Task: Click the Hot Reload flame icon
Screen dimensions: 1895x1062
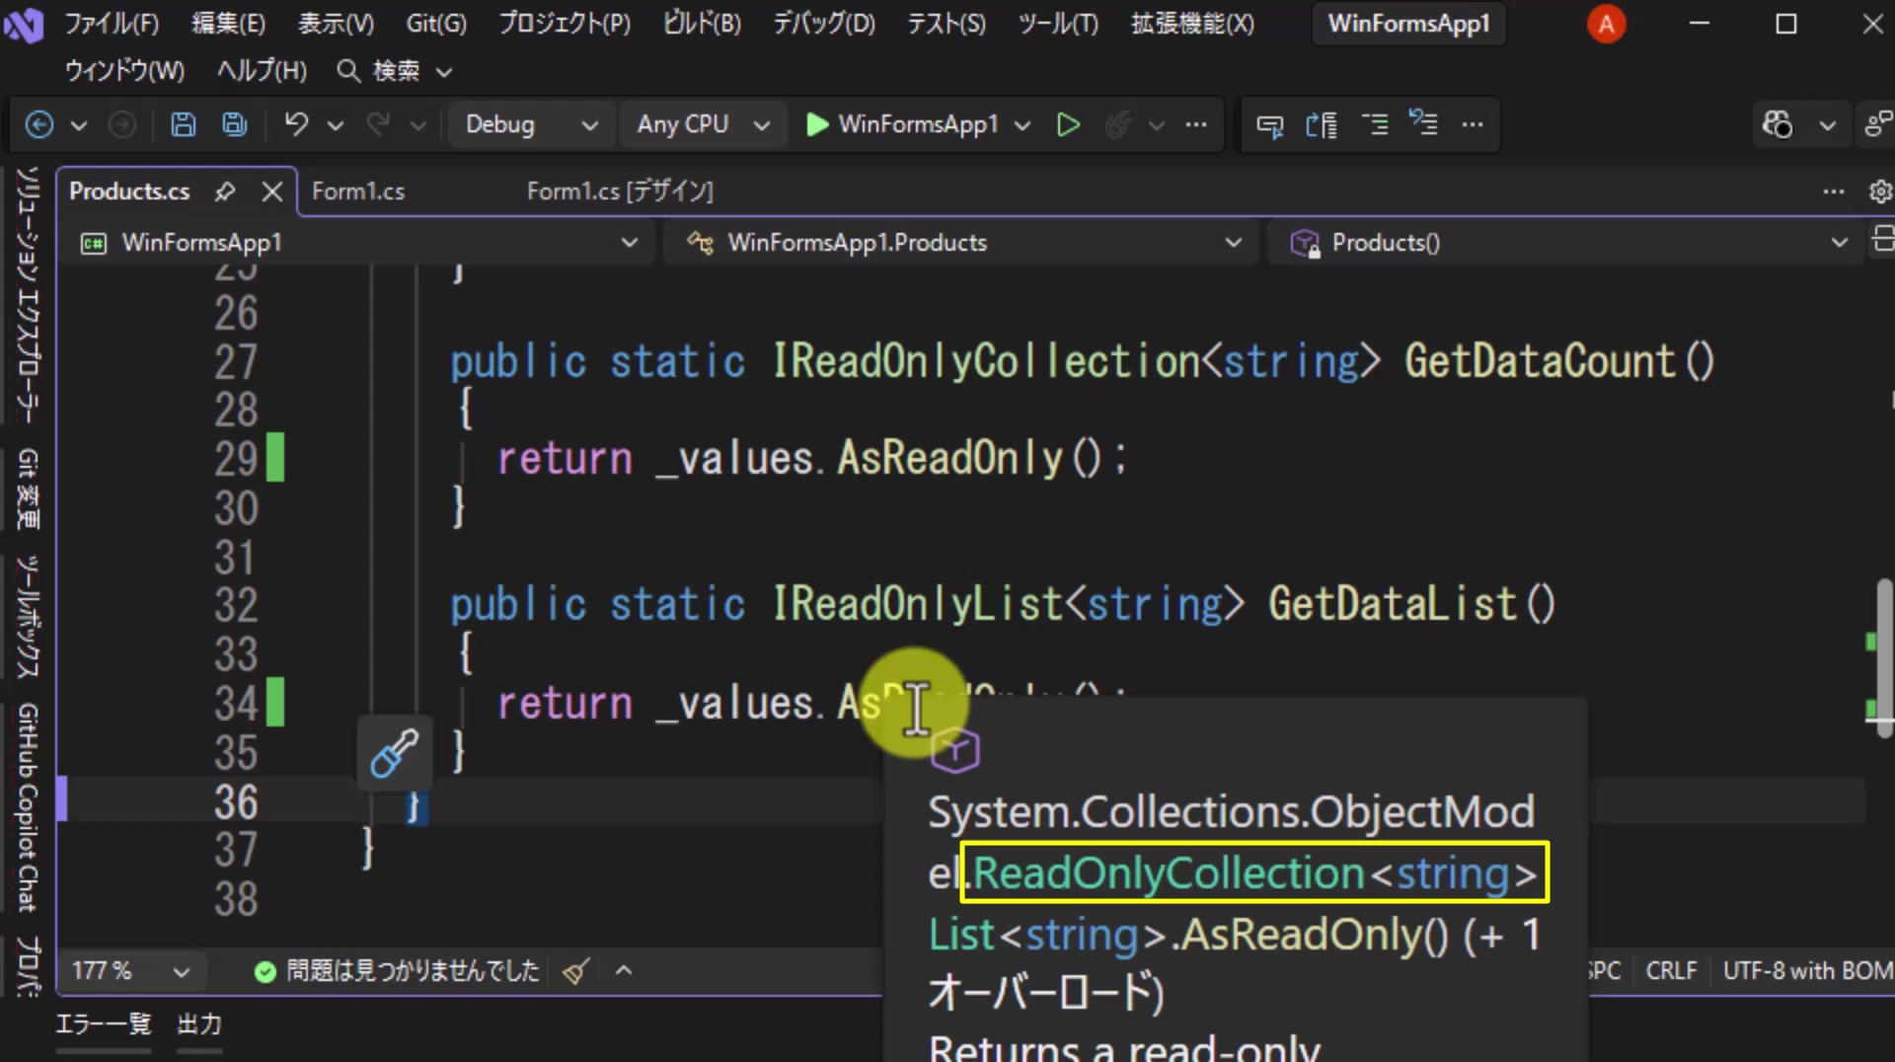Action: point(1117,124)
